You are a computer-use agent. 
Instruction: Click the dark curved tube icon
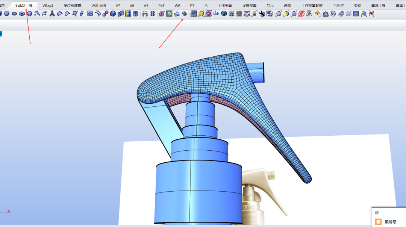(x=184, y=14)
